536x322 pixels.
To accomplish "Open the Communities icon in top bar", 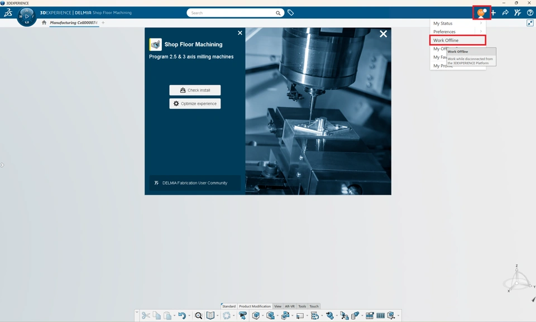I will pyautogui.click(x=518, y=13).
